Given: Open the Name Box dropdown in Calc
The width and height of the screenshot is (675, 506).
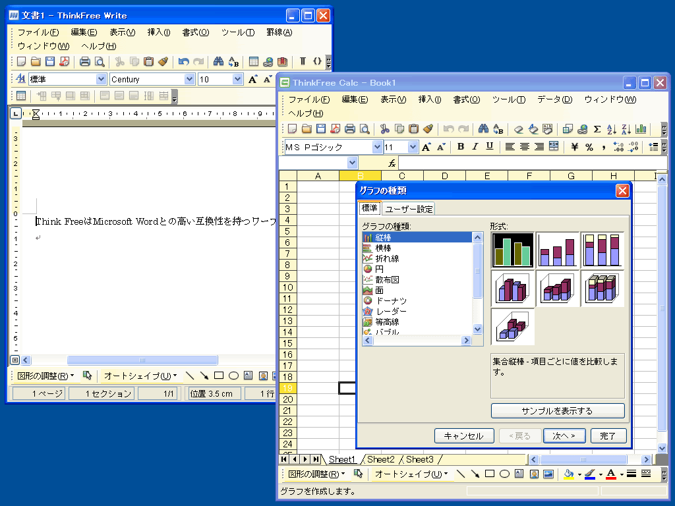Looking at the screenshot, I should click(x=352, y=163).
